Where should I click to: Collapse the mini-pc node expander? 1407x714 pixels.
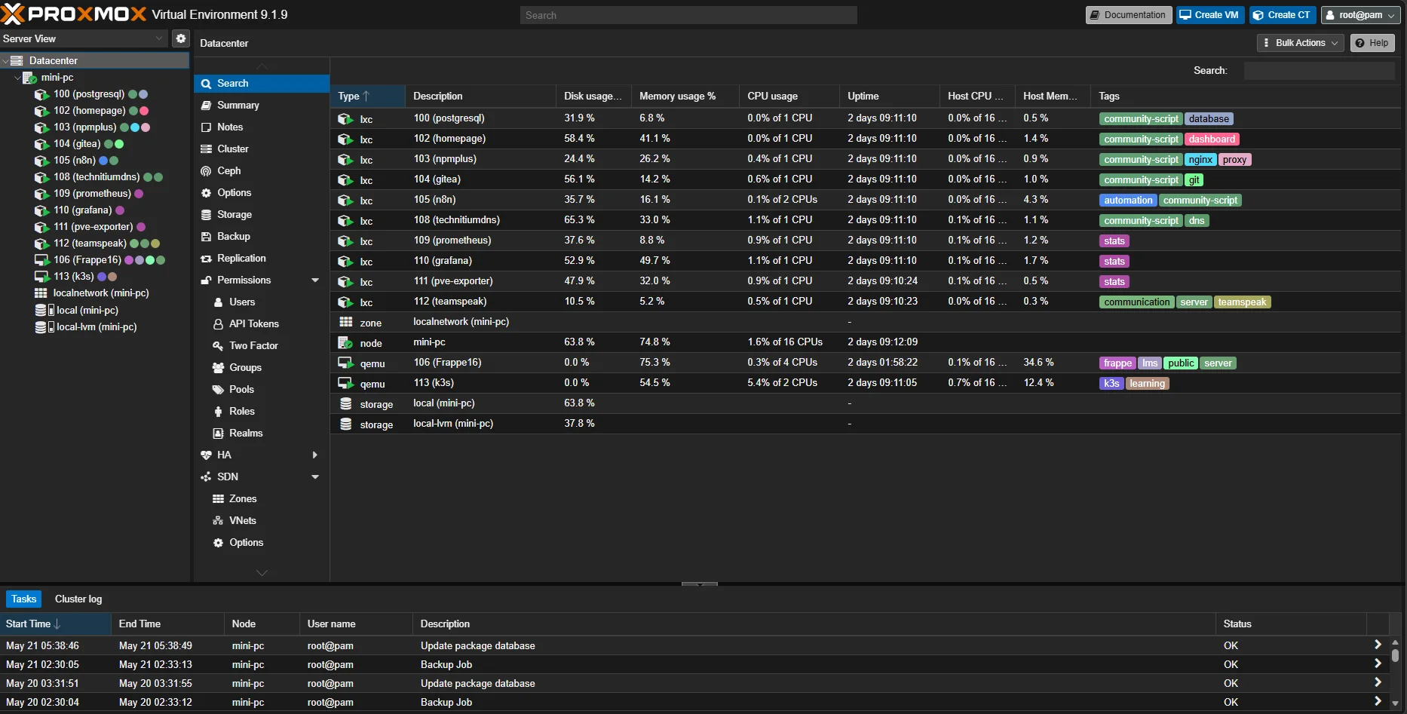(x=18, y=78)
